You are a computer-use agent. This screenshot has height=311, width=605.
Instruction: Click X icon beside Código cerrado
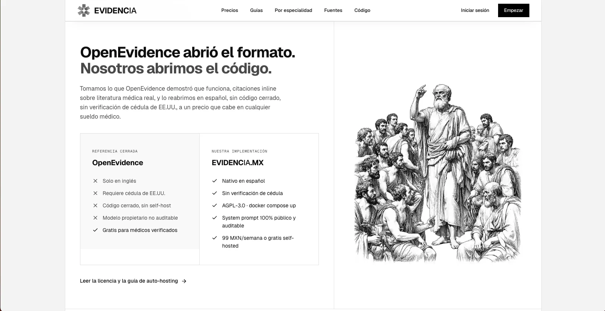(x=95, y=205)
